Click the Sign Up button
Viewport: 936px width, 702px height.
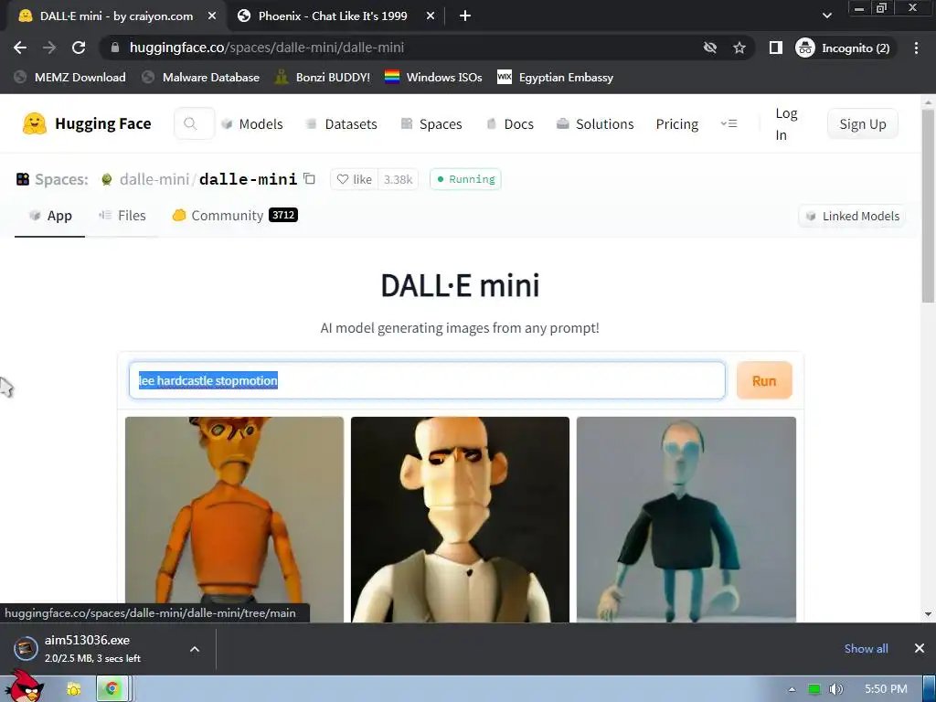[x=863, y=123]
